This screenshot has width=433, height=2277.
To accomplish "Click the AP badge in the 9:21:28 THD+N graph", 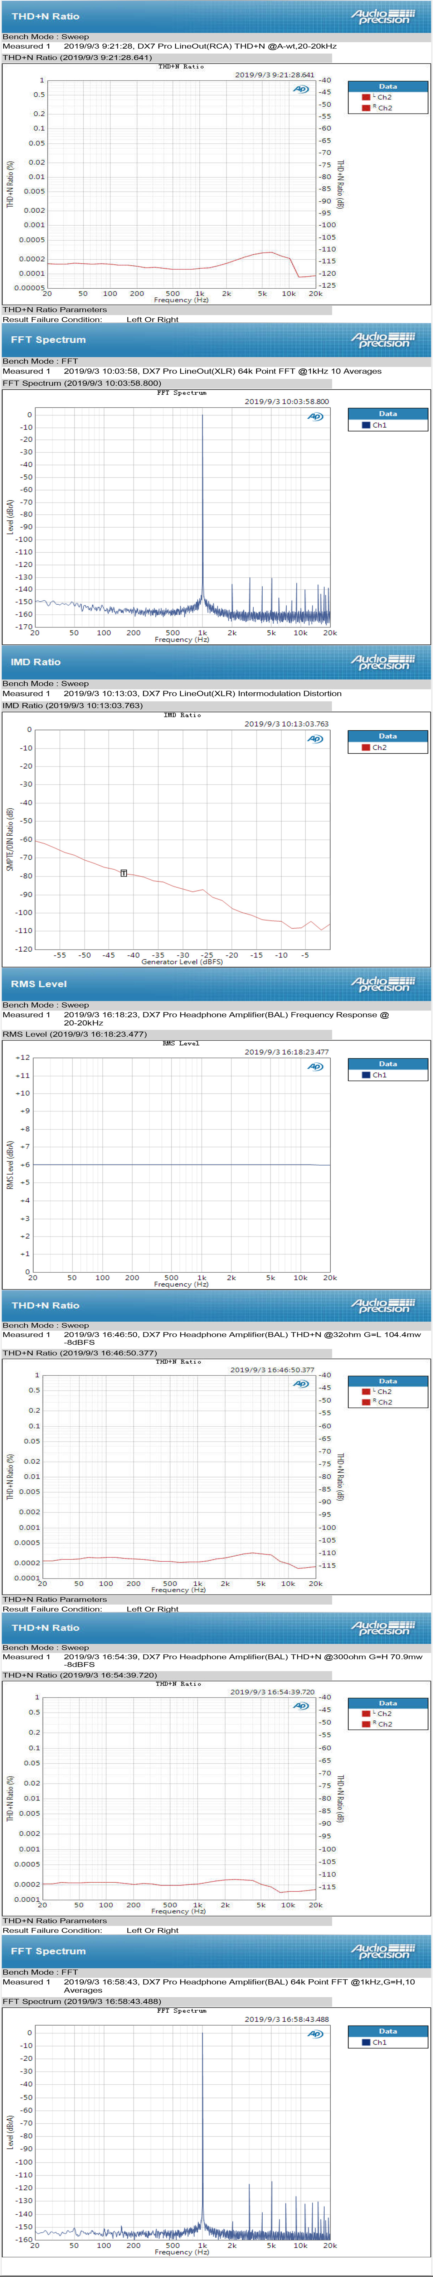I will click(301, 89).
